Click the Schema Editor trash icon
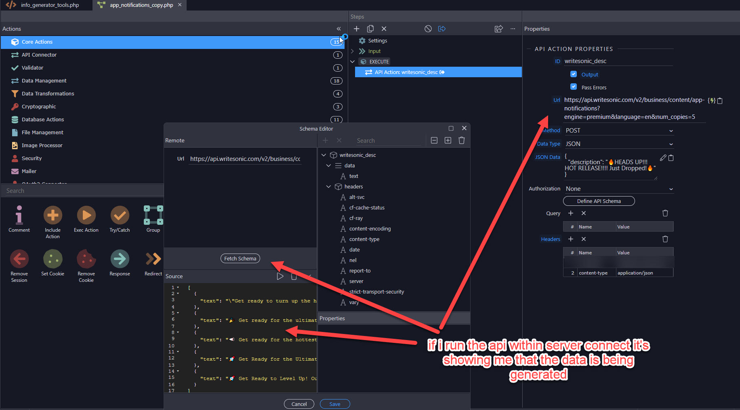 [x=462, y=140]
